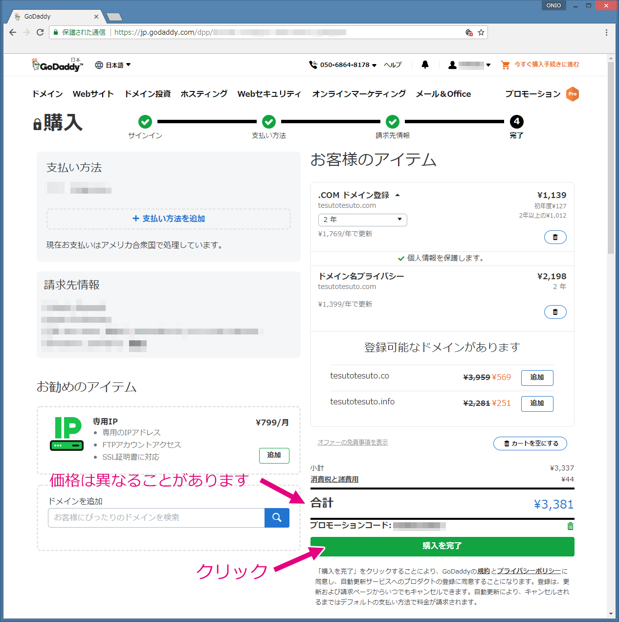The height and width of the screenshot is (622, 619).
Task: Open the Webセキュリティ menu
Action: coord(269,94)
